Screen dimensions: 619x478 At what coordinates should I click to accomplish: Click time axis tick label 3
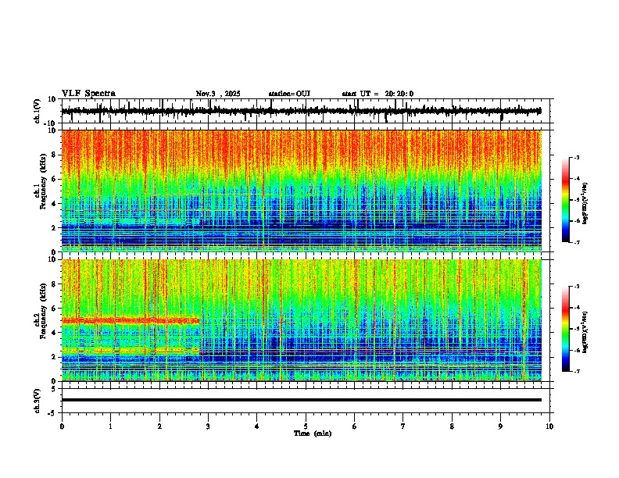[208, 426]
